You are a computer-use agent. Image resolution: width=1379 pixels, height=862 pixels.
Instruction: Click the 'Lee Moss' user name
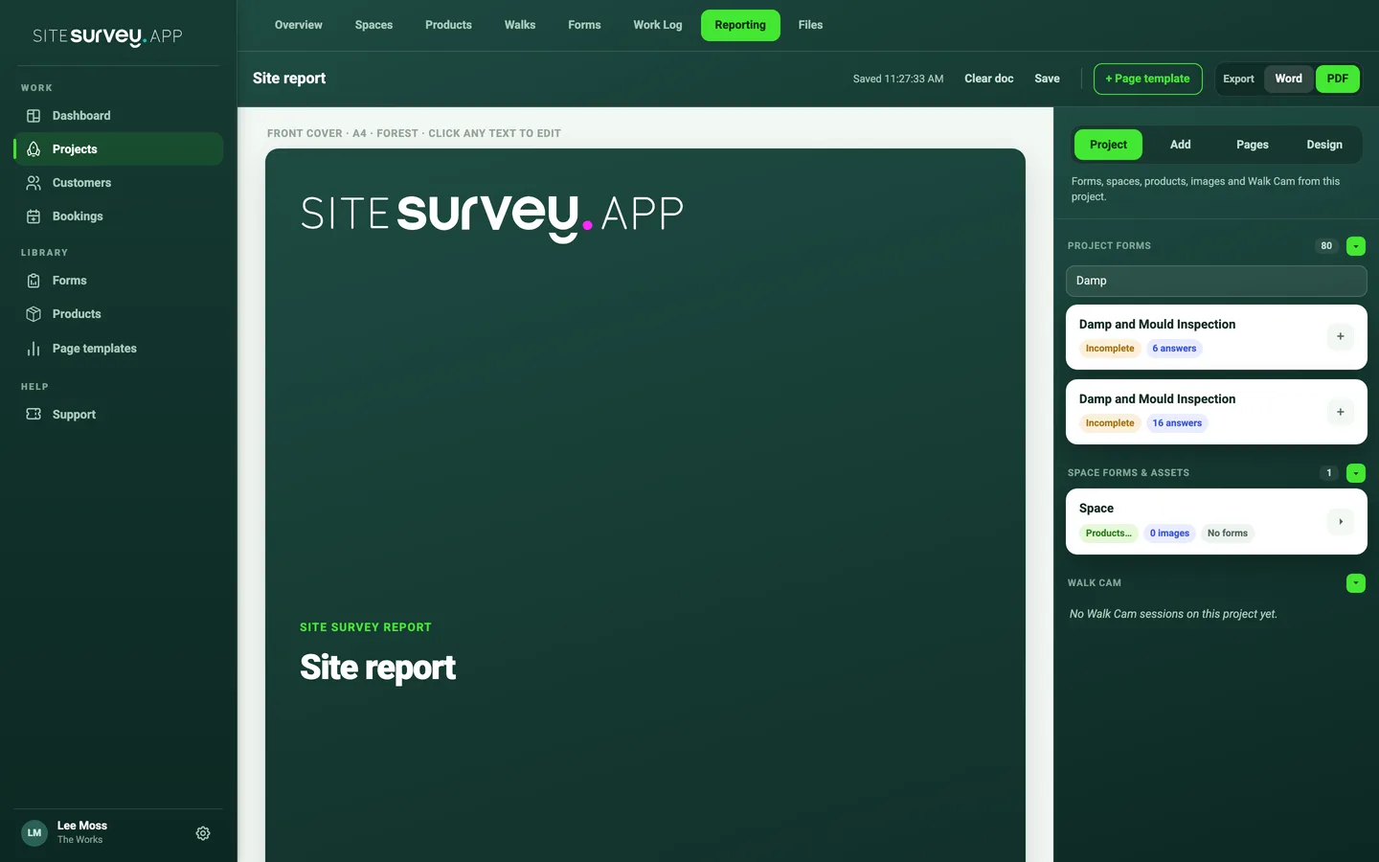(82, 826)
